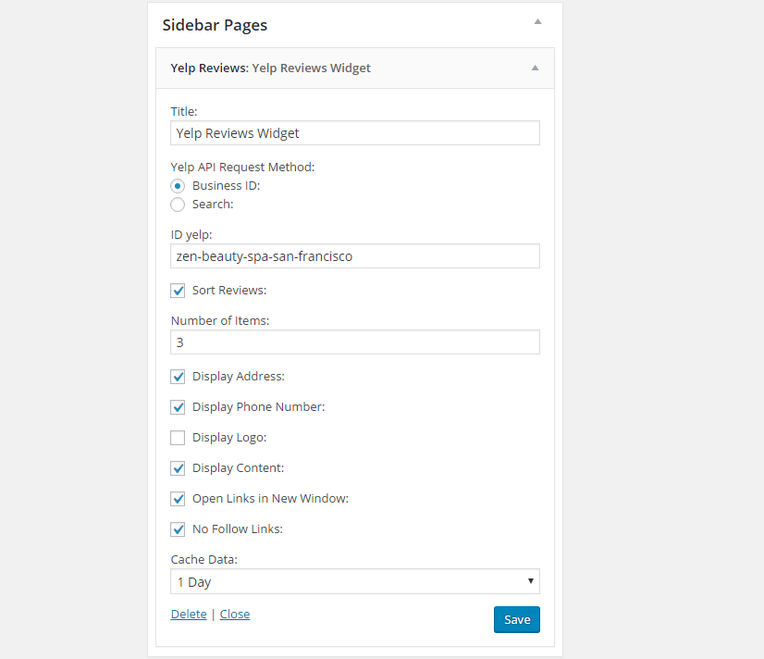Viewport: 764px width, 659px height.
Task: Click the Sidebar Pages heading
Action: (x=215, y=25)
